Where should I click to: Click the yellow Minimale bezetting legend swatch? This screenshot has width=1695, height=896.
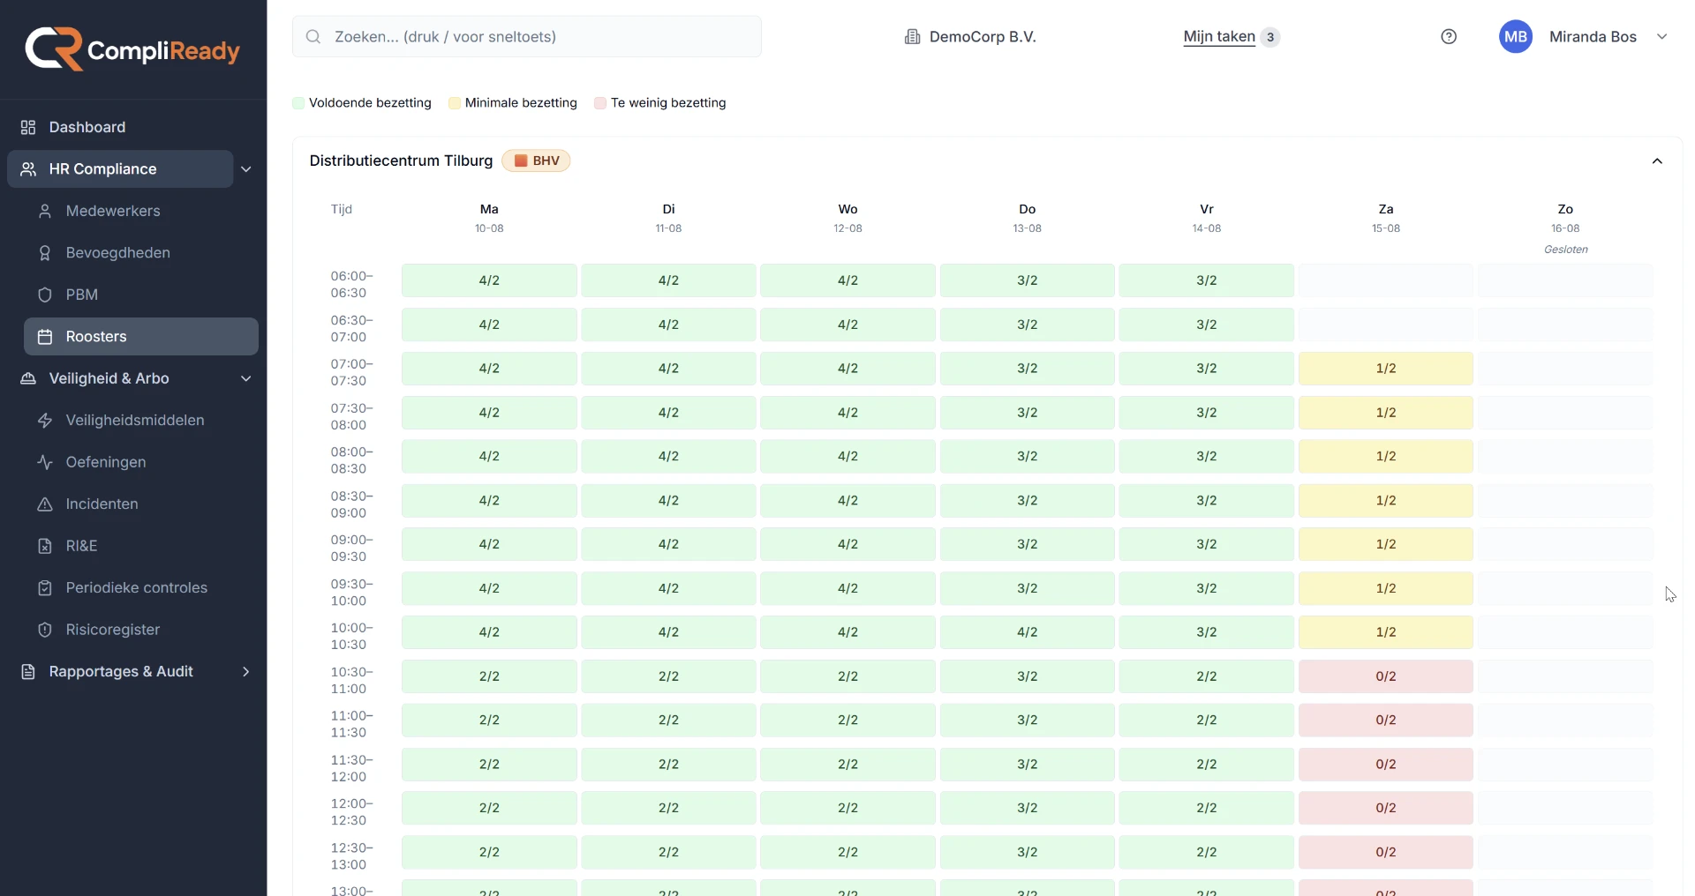tap(455, 103)
